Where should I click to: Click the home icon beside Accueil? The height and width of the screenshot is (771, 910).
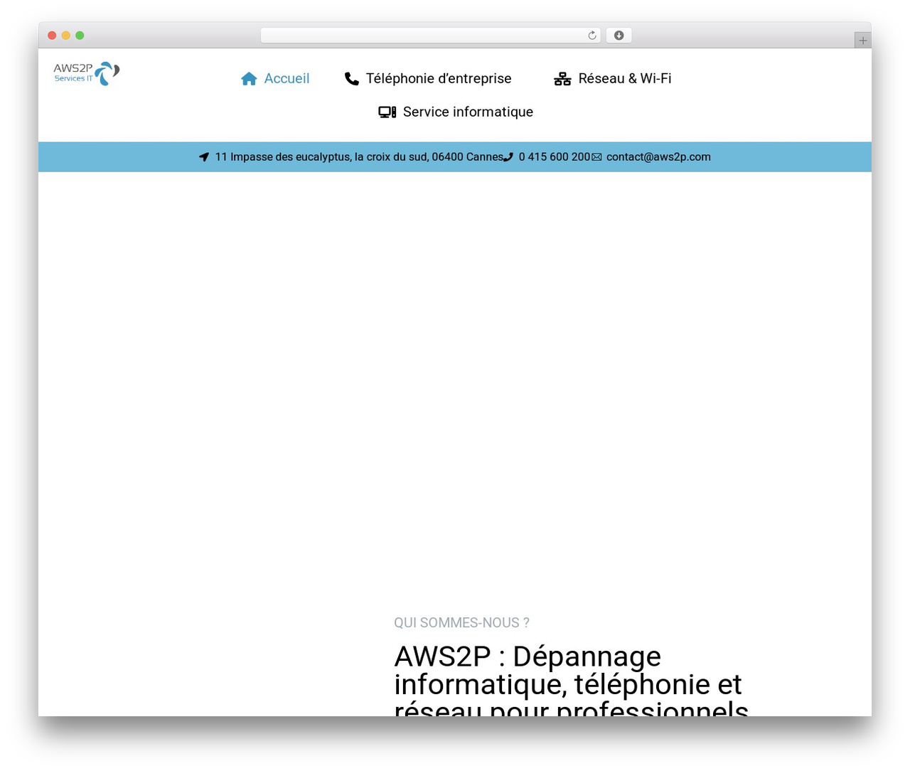tap(249, 79)
